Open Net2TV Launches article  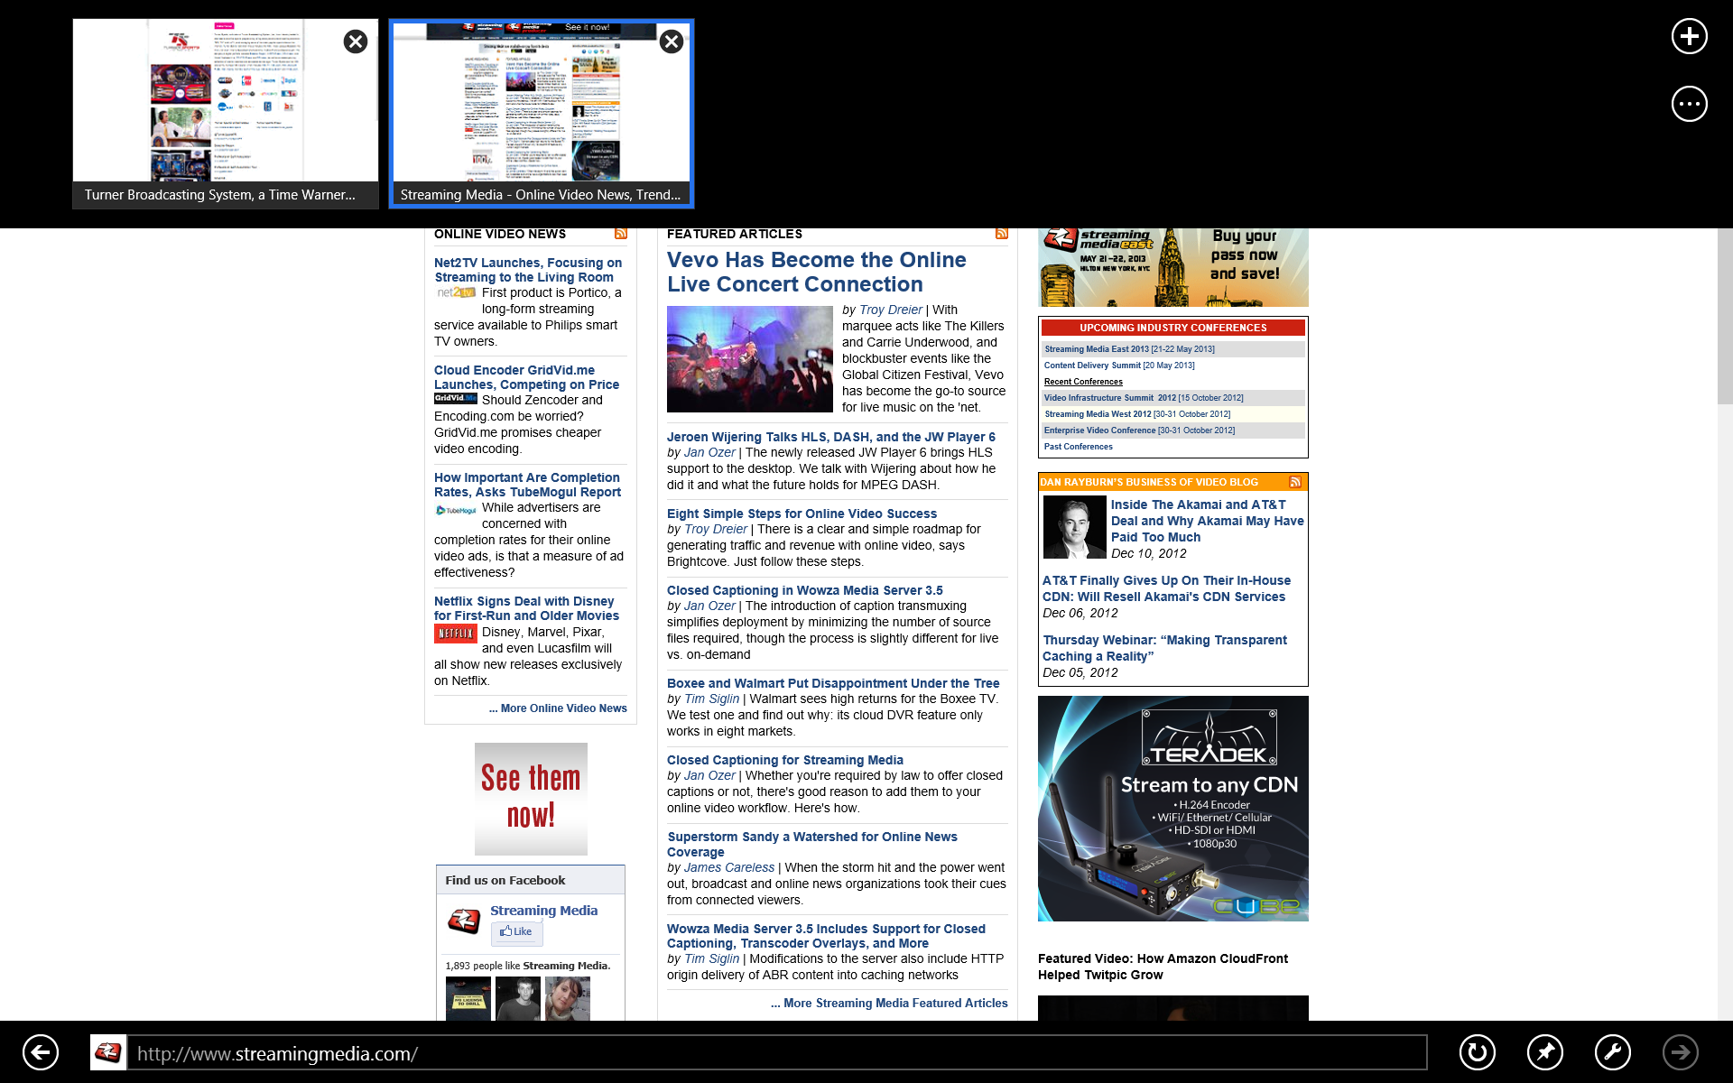pos(528,270)
